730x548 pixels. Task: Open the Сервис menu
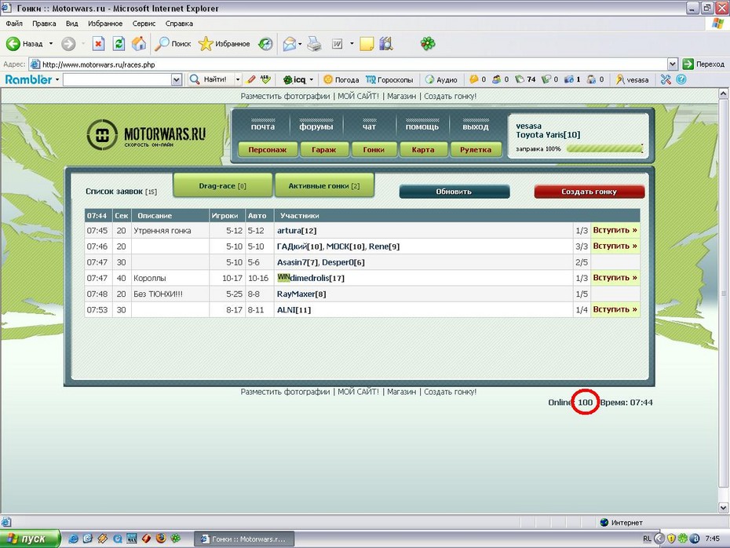(x=144, y=24)
